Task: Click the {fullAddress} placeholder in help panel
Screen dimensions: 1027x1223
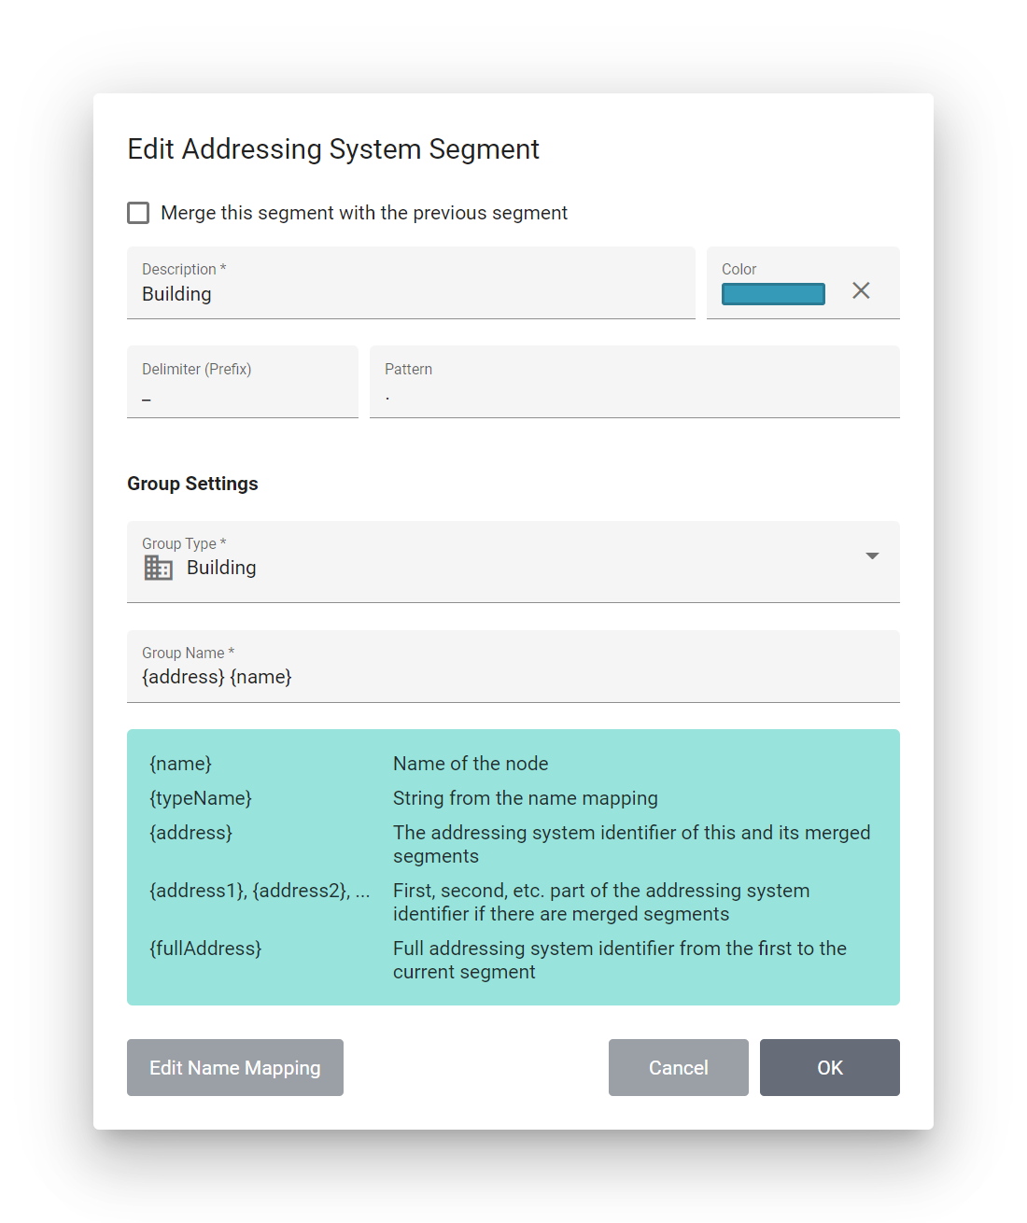Action: [x=205, y=949]
